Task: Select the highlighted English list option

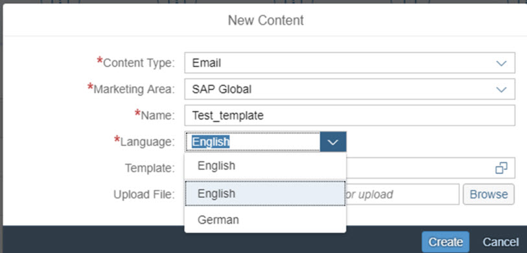Action: click(x=265, y=193)
